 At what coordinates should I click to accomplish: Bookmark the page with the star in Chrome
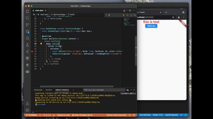(x=173, y=17)
